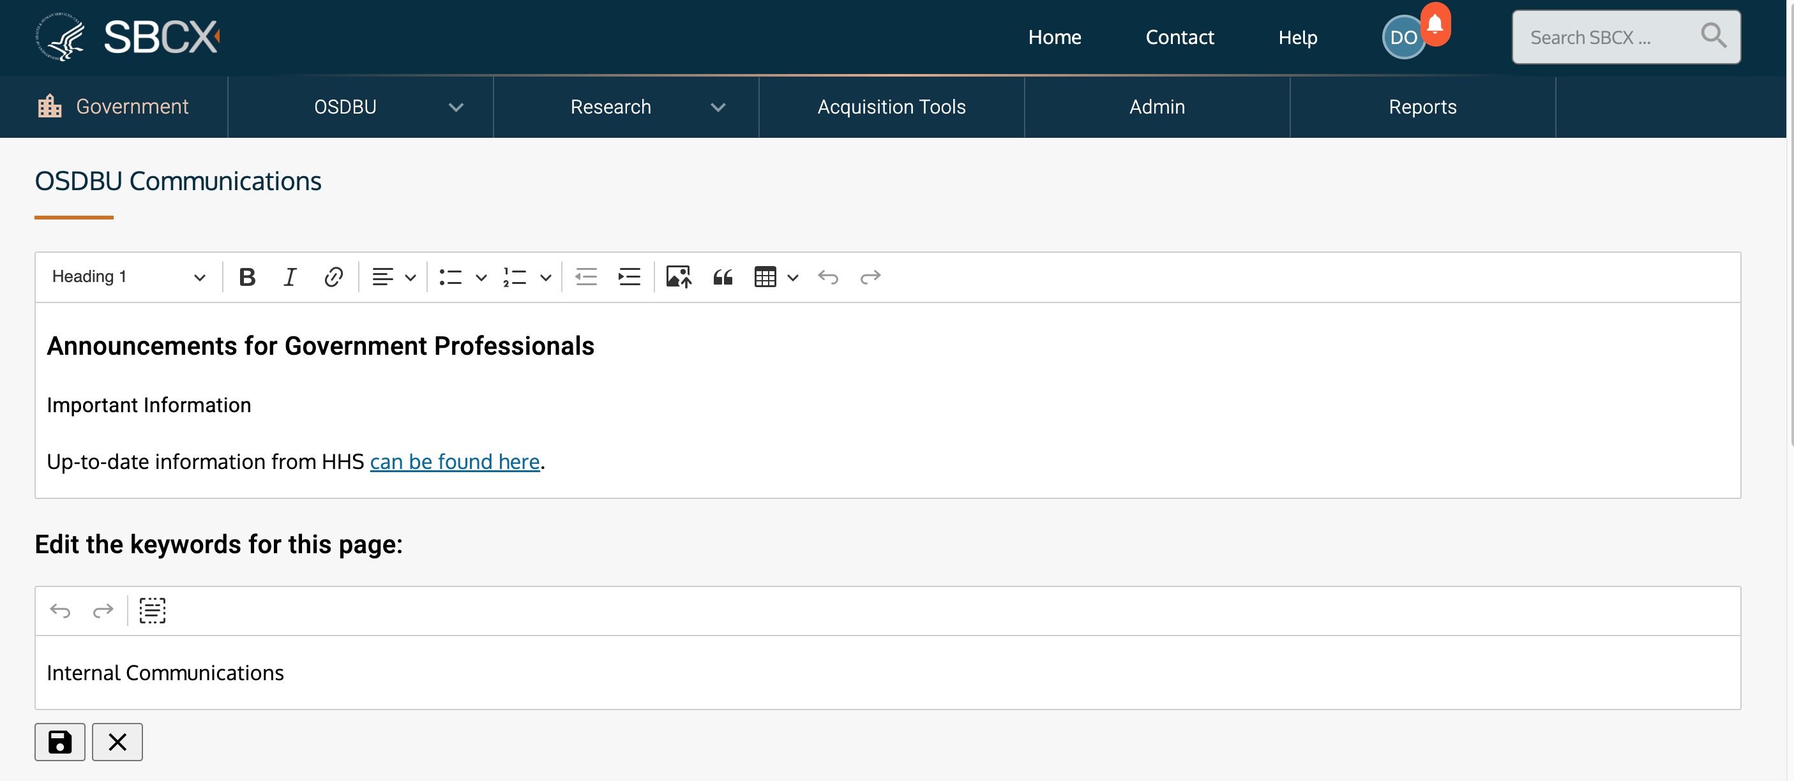Expand the text alignment dropdown arrow
The width and height of the screenshot is (1794, 781).
[x=411, y=278]
